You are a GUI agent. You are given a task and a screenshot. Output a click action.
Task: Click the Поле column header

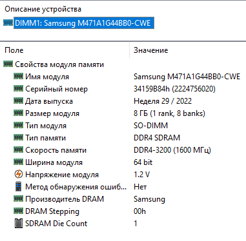point(14,50)
